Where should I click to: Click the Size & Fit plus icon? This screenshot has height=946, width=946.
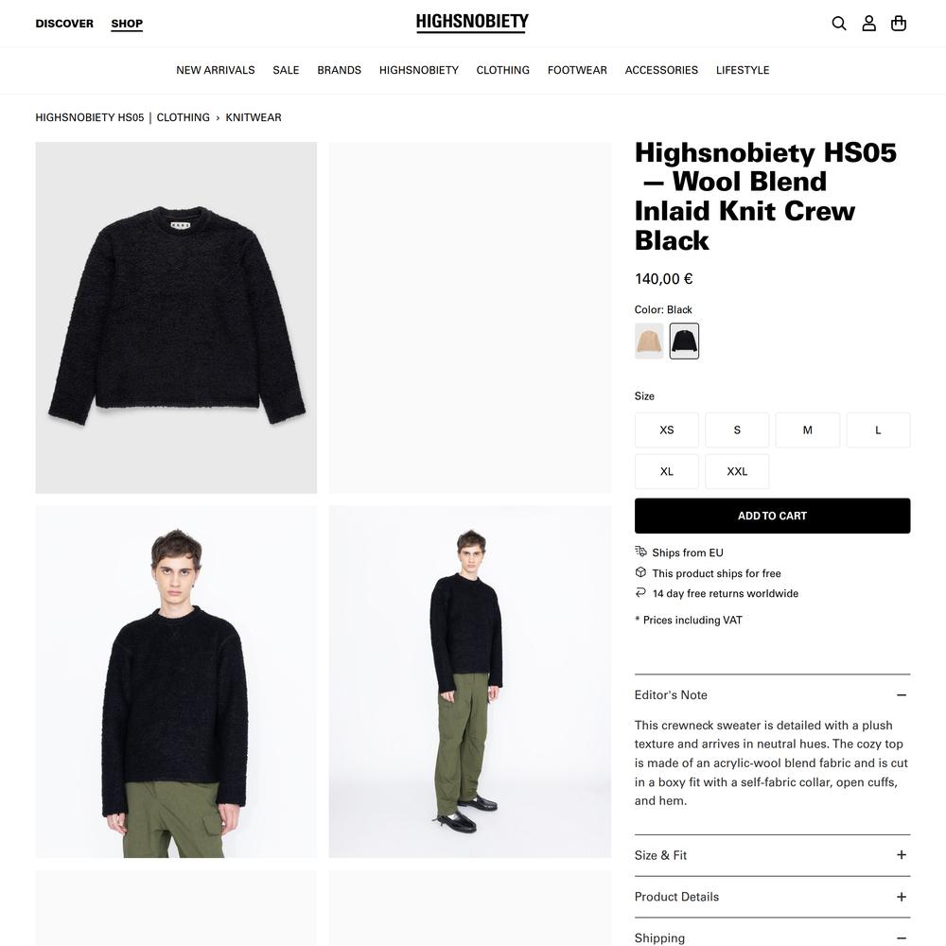click(x=902, y=855)
